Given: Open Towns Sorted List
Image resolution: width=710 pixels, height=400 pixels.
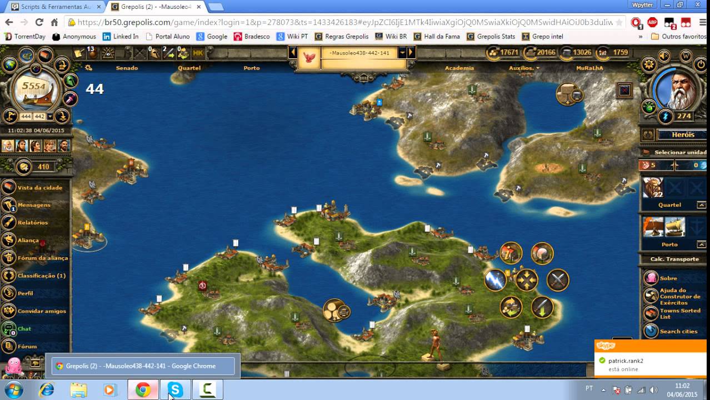Looking at the screenshot, I should pos(680,313).
